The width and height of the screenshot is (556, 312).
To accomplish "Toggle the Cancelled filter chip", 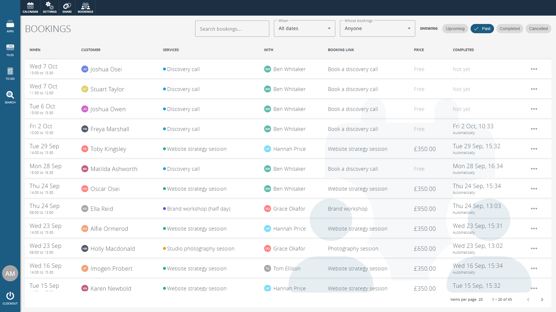I will click(x=538, y=29).
